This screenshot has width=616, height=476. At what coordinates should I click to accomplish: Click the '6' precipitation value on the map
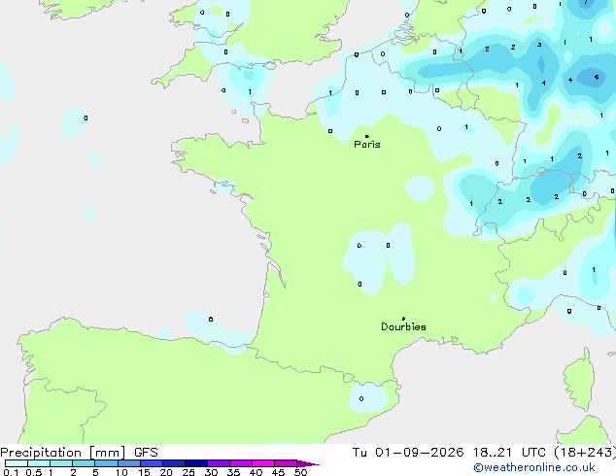(597, 77)
